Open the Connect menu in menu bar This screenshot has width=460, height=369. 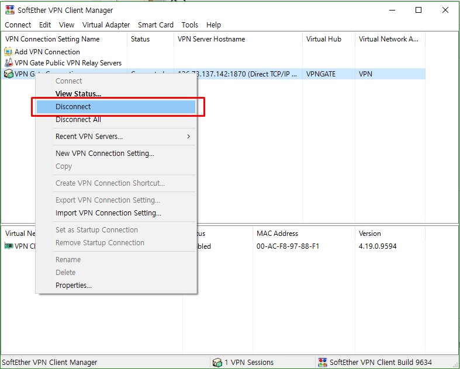click(18, 25)
